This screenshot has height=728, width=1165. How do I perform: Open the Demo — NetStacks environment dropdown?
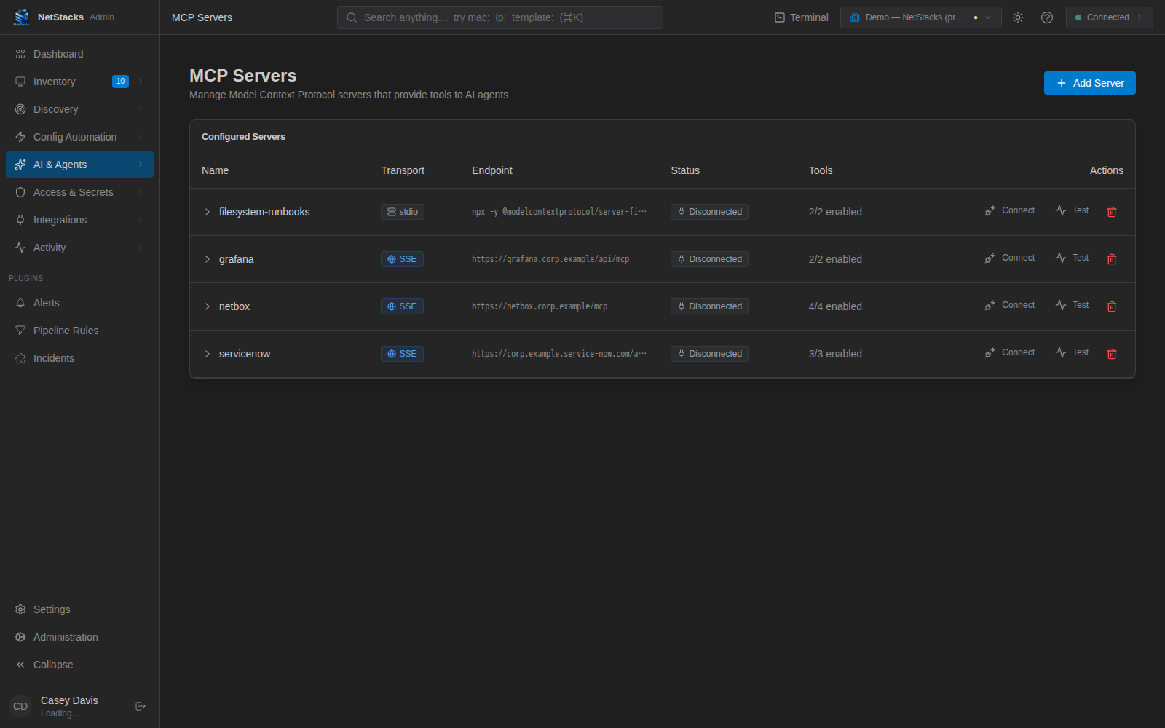pos(920,17)
